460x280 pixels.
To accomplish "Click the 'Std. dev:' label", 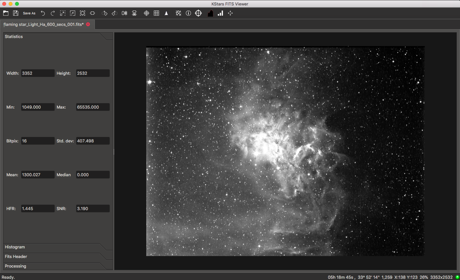I will tap(65, 141).
